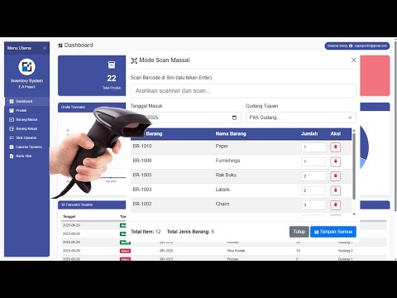
Task: Close the Mode Scan Massal dialog
Action: pyautogui.click(x=354, y=60)
